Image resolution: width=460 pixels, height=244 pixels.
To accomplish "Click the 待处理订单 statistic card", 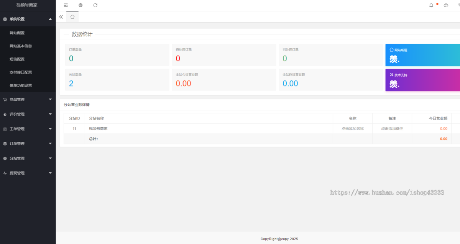I will click(224, 55).
